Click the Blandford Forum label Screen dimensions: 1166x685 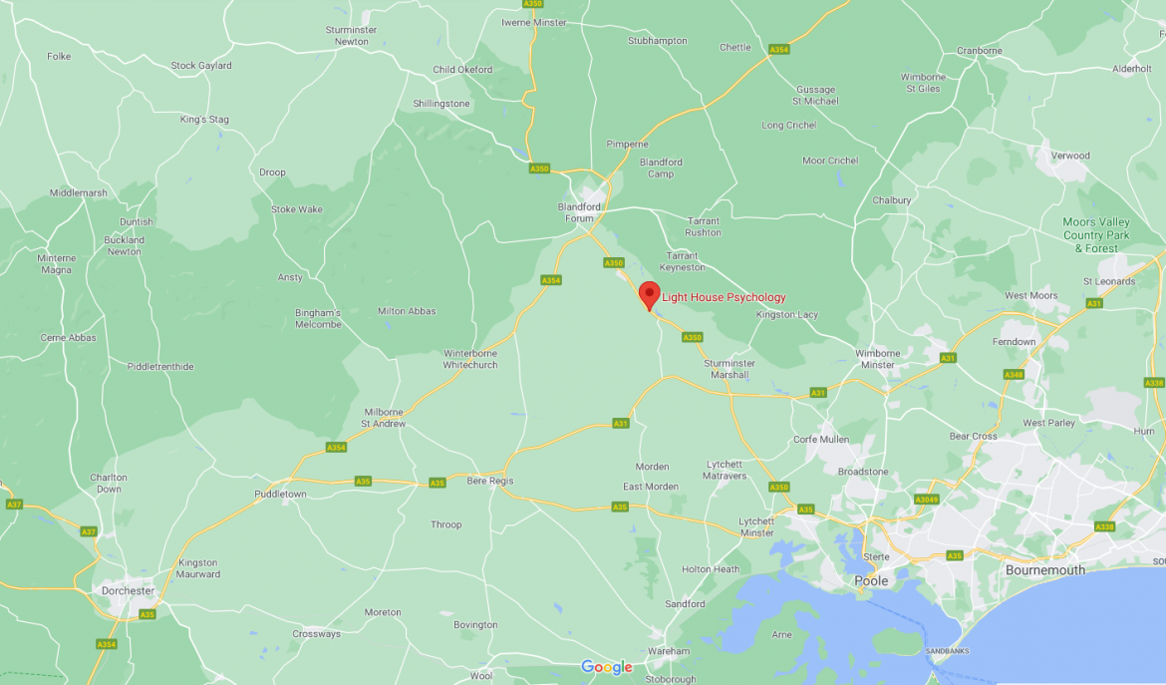point(579,212)
